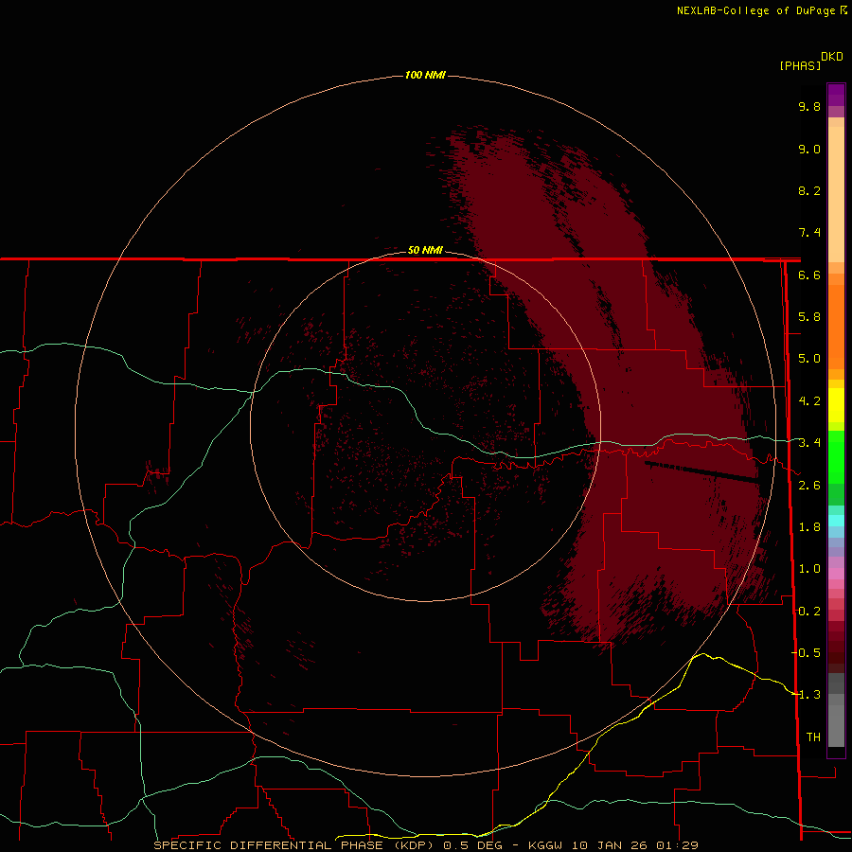
Task: Click the -0.5 scale value
Action: (807, 653)
